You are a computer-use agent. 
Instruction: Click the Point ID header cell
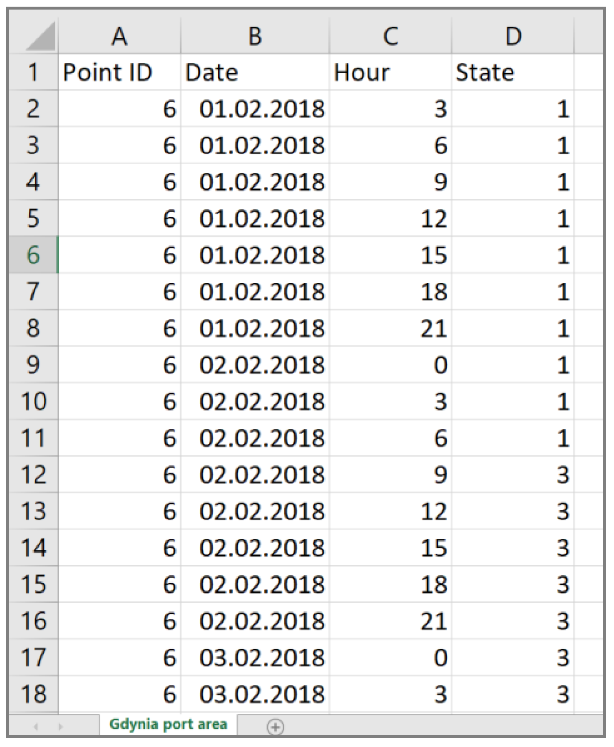coord(119,72)
